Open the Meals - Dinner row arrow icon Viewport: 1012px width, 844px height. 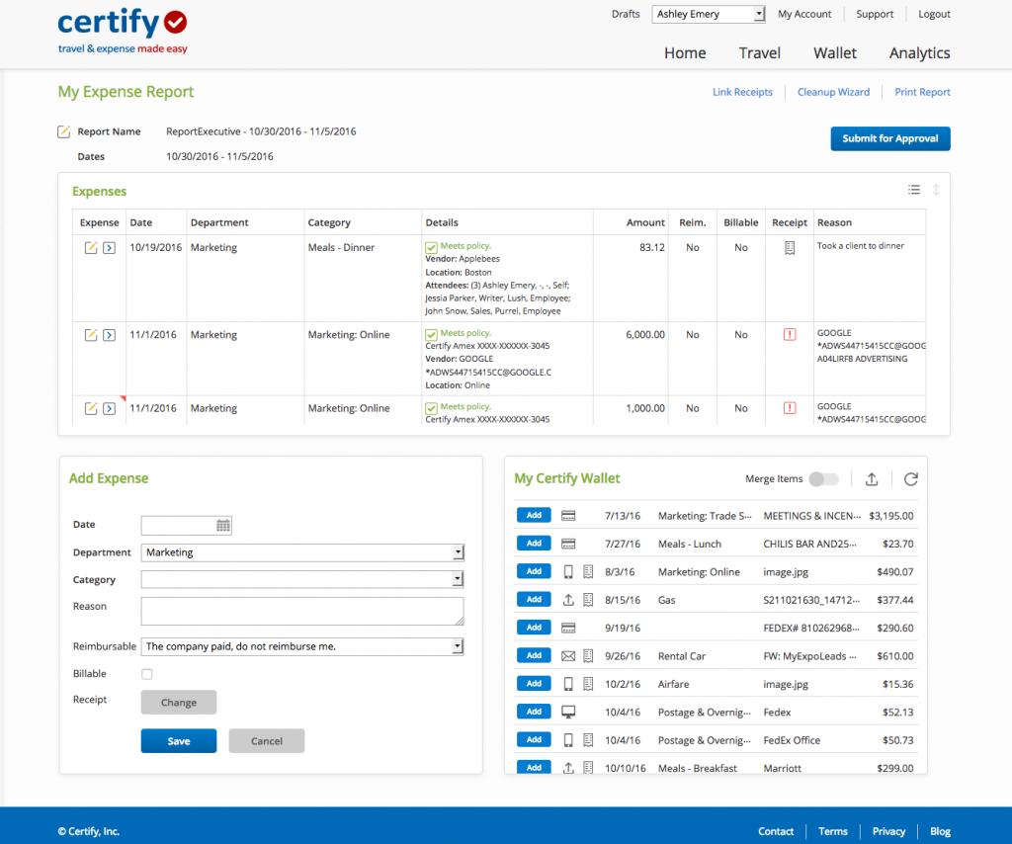click(109, 248)
